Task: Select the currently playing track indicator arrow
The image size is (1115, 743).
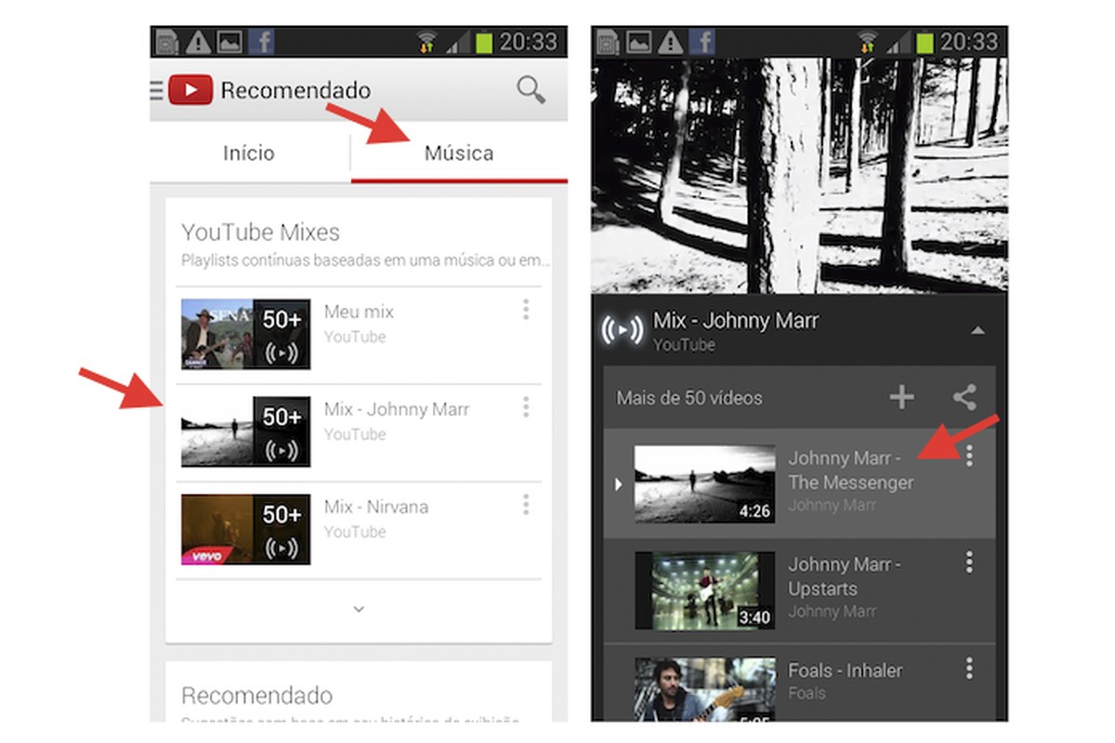Action: tap(619, 484)
